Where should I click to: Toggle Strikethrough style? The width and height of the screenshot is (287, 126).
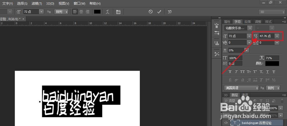click(274, 72)
